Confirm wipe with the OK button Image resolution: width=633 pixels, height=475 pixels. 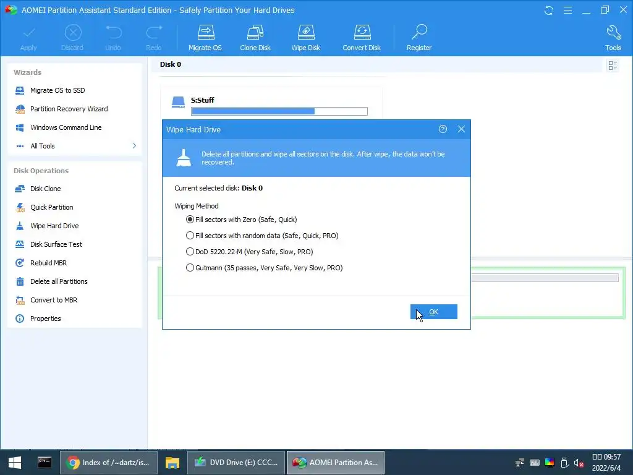click(x=433, y=312)
